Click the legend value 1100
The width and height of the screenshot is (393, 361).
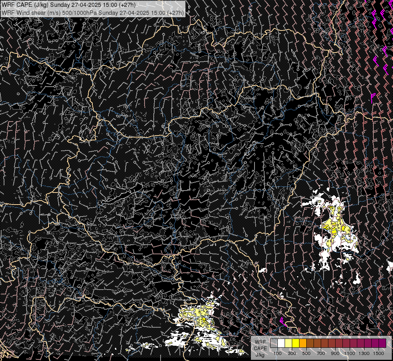349,353
